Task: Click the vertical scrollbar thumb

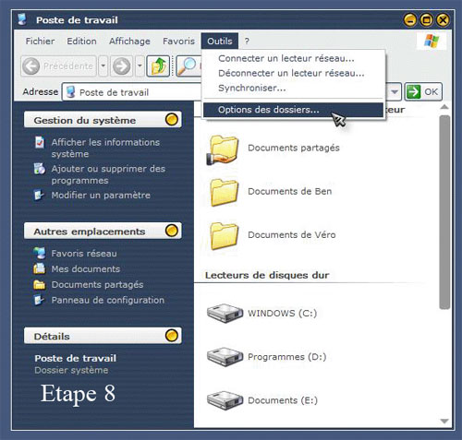Action: coord(444,212)
